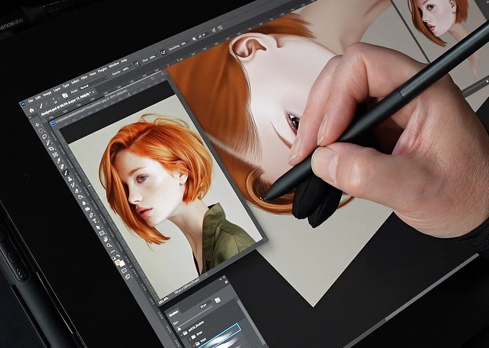Open the Edit menu
This screenshot has width=489, height=348.
(x=38, y=98)
